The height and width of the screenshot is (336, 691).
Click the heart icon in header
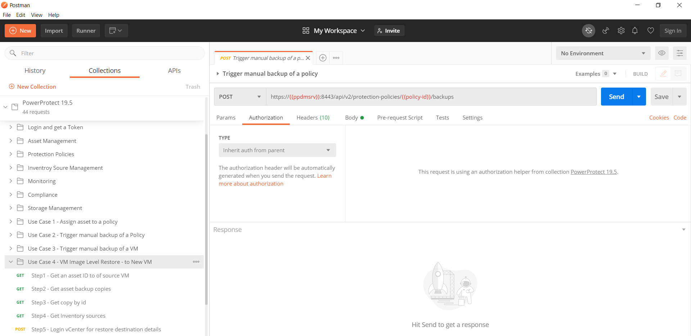click(x=650, y=31)
